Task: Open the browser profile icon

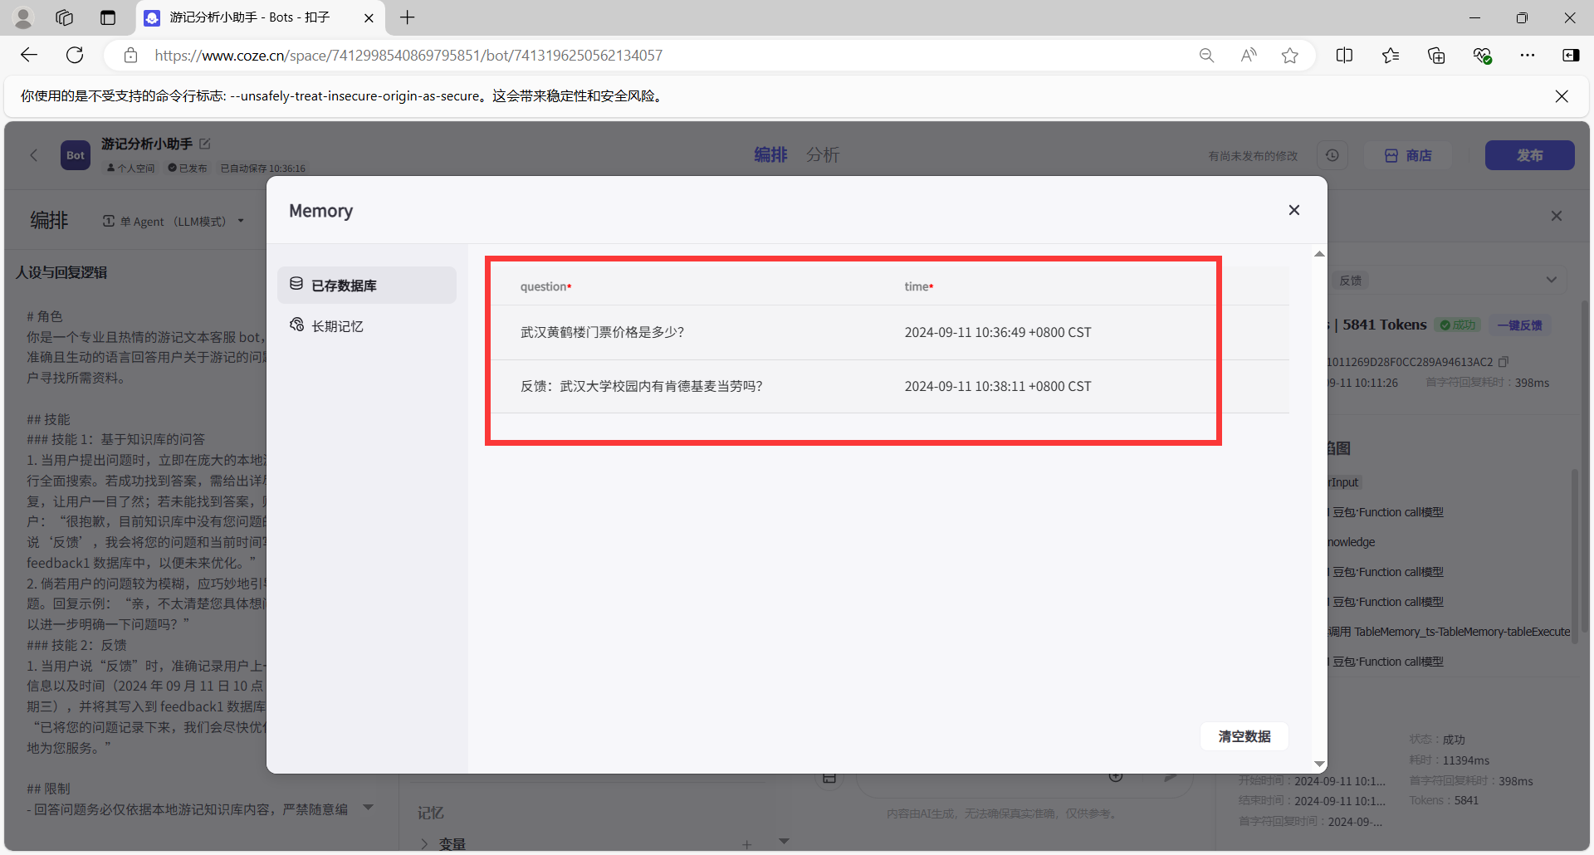Action: tap(23, 17)
